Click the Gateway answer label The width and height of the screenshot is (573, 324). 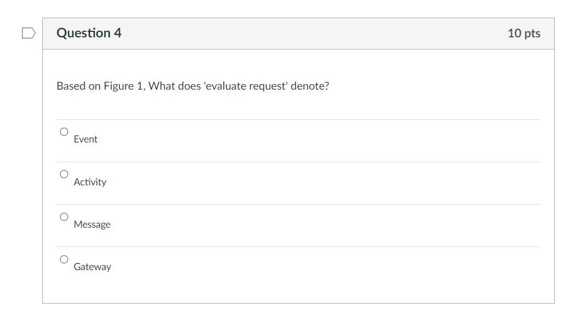point(92,266)
